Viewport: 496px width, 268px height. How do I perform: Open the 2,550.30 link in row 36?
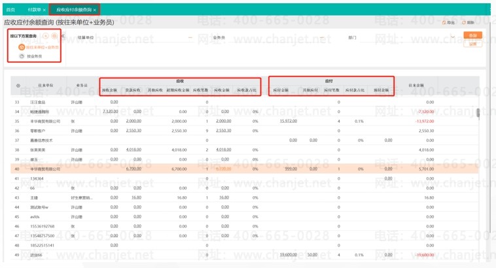(x=133, y=131)
